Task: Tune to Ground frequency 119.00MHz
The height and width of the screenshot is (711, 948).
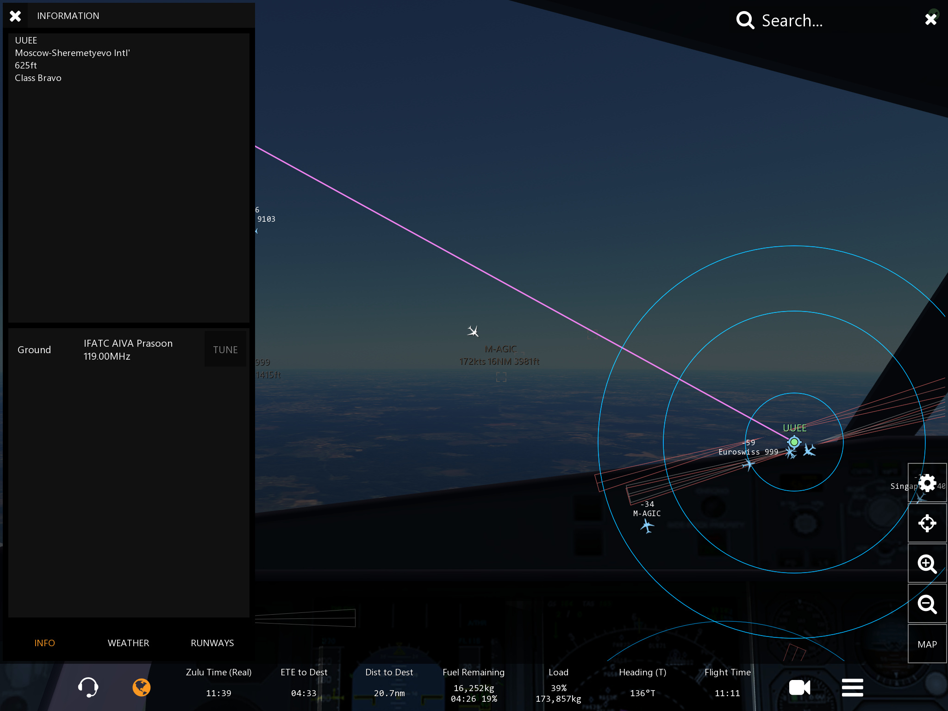Action: point(225,350)
